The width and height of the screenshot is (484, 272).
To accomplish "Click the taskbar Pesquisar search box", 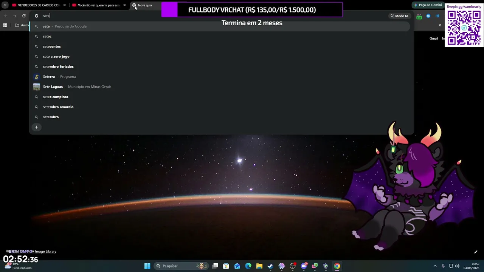I will click(x=181, y=266).
